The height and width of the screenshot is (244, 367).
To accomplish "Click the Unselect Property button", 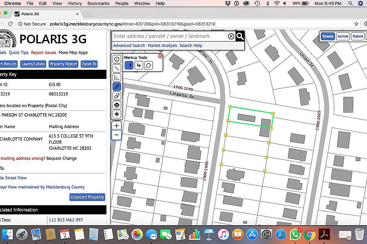I will (87, 197).
